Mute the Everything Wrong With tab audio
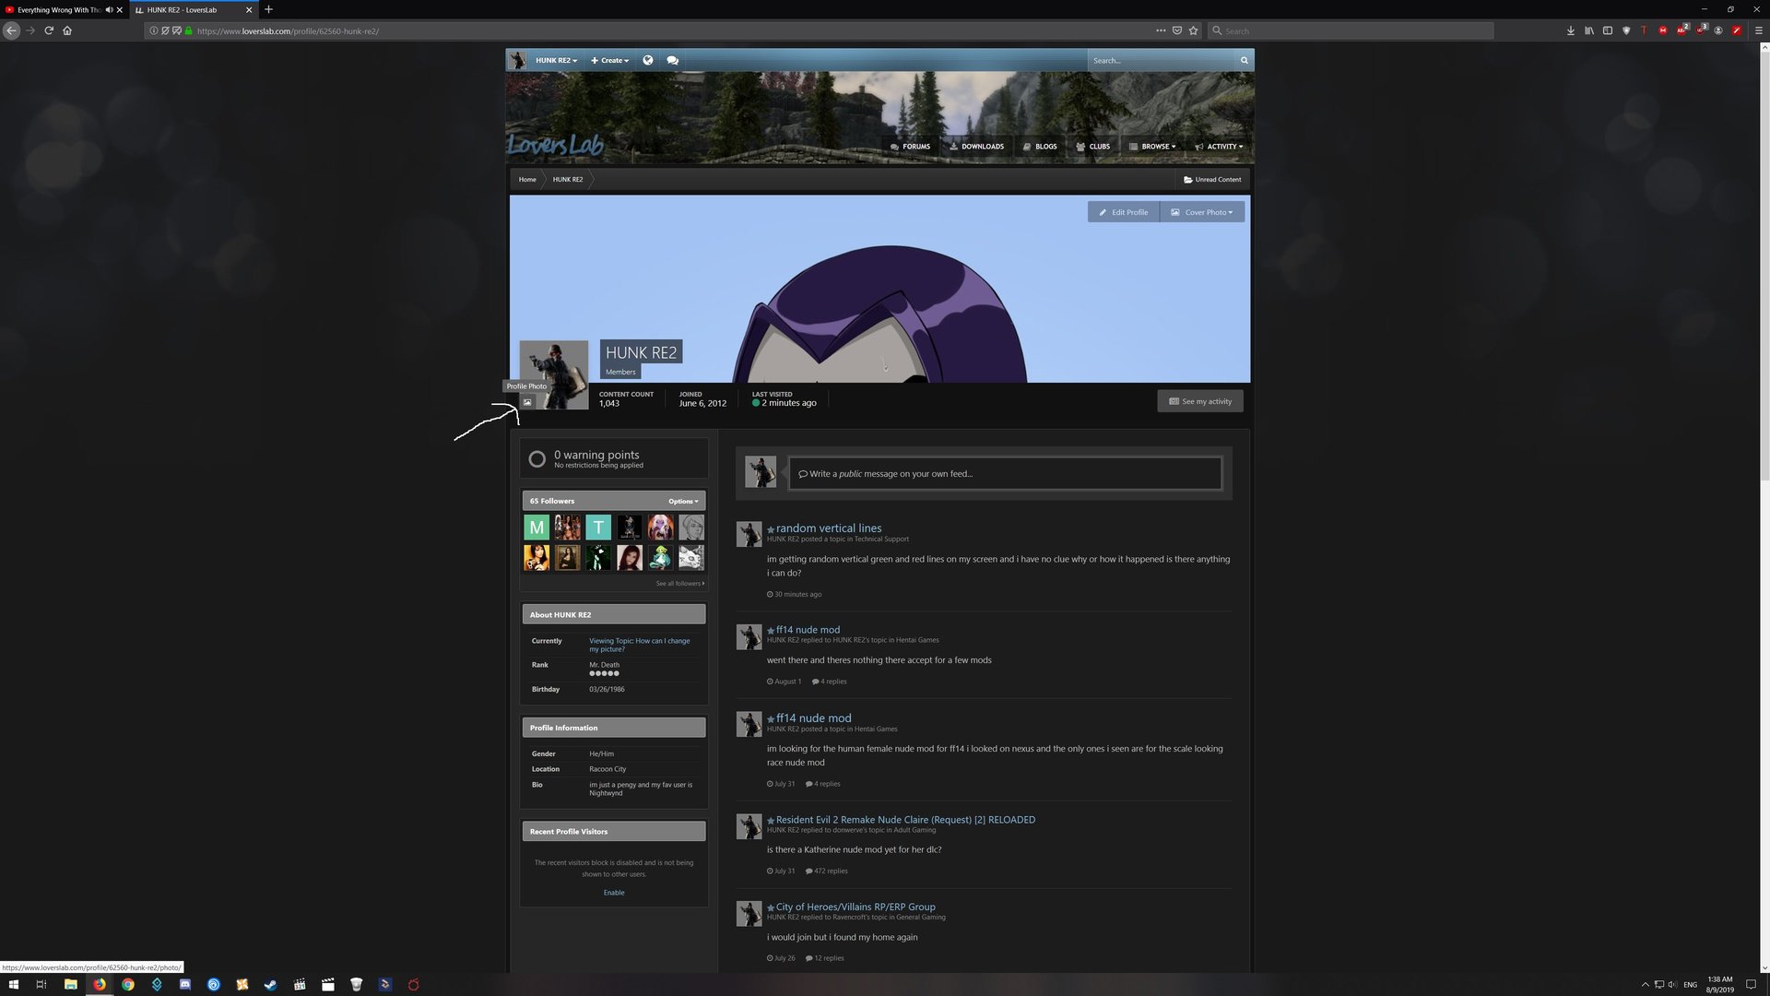1770x996 pixels. click(109, 9)
